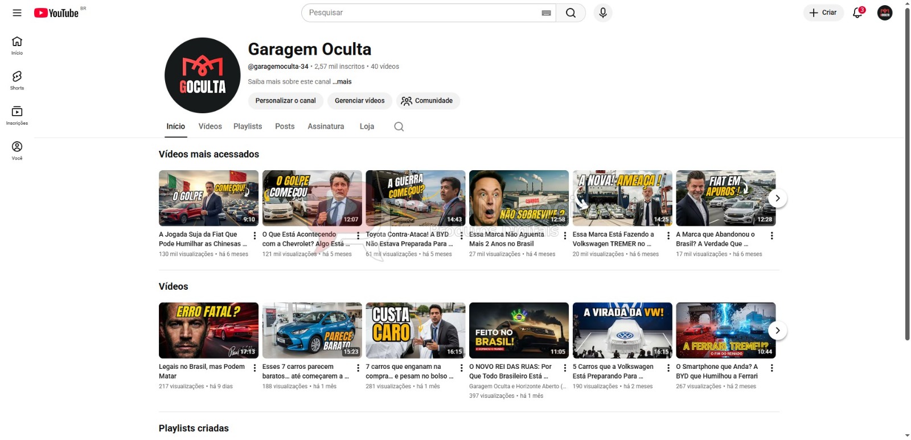Open the Comunidade button

(x=428, y=101)
